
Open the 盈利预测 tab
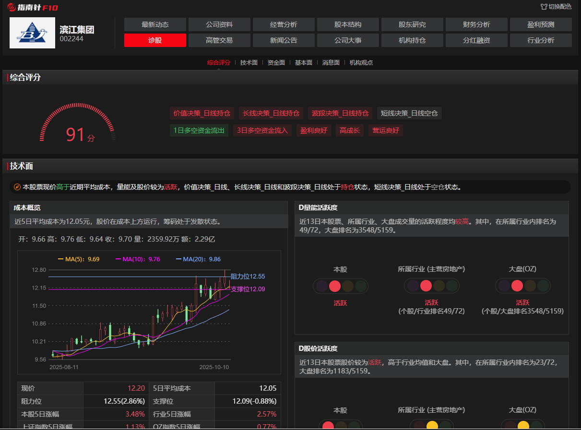tap(541, 24)
